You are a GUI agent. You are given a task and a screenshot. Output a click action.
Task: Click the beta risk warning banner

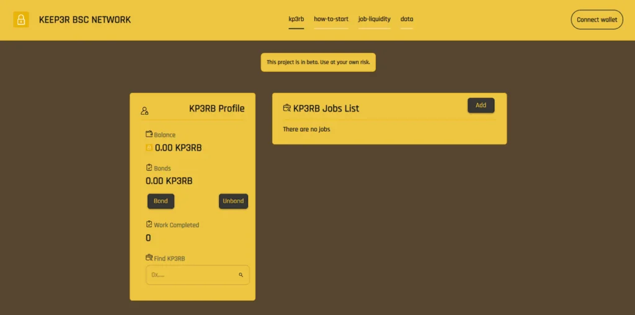click(318, 62)
